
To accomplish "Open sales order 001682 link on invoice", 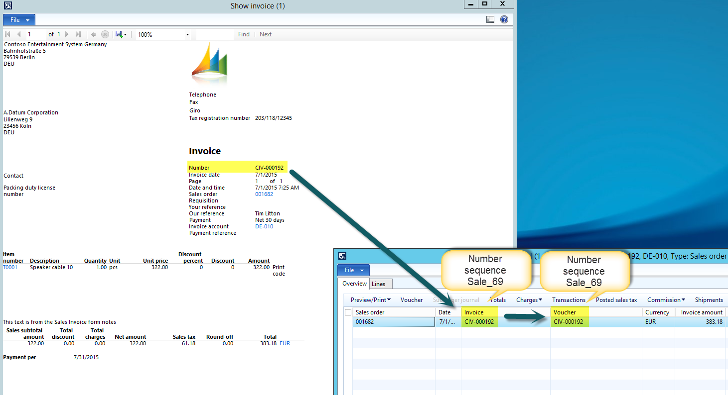I will [x=264, y=194].
